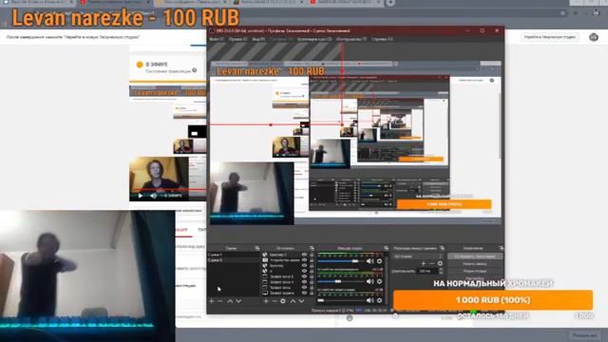
Task: Toggle visibility of the Захват окна 3 source
Action: click(304, 276)
